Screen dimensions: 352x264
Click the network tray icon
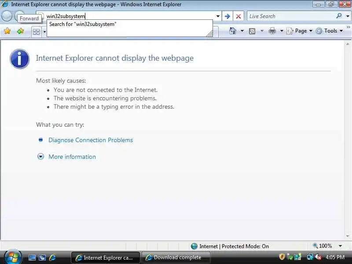(x=310, y=257)
